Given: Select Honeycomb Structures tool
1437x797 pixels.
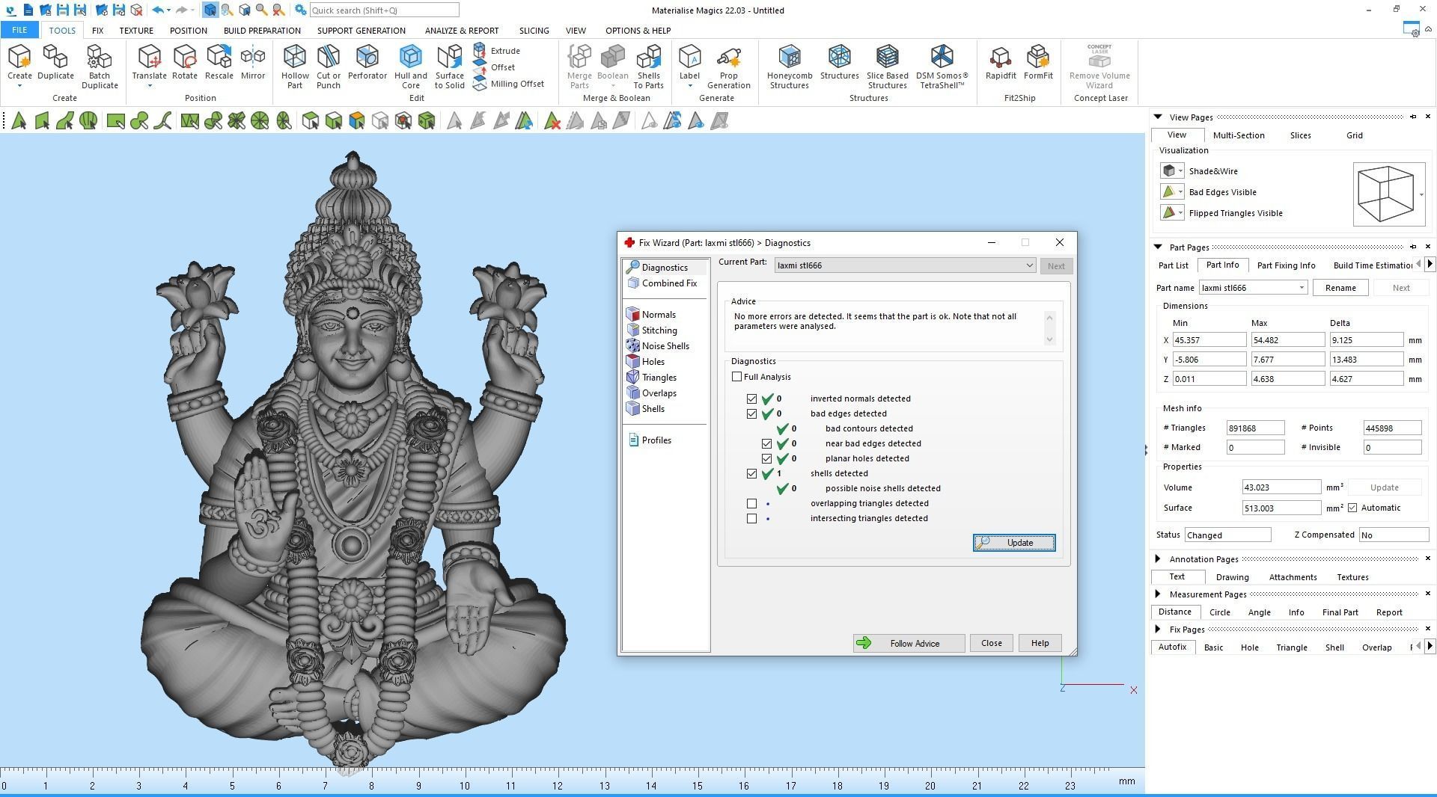Looking at the screenshot, I should [x=789, y=66].
